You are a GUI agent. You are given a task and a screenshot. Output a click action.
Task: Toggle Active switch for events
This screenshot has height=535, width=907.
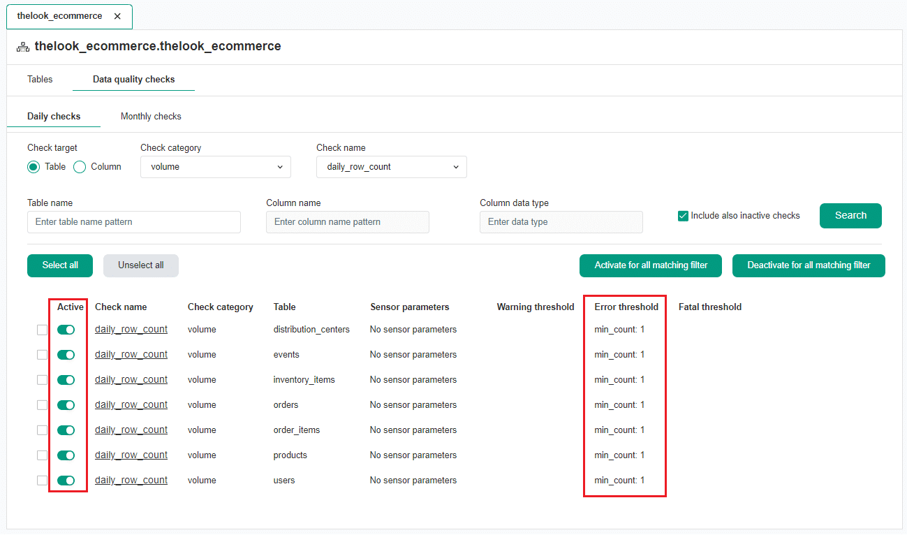click(x=66, y=355)
